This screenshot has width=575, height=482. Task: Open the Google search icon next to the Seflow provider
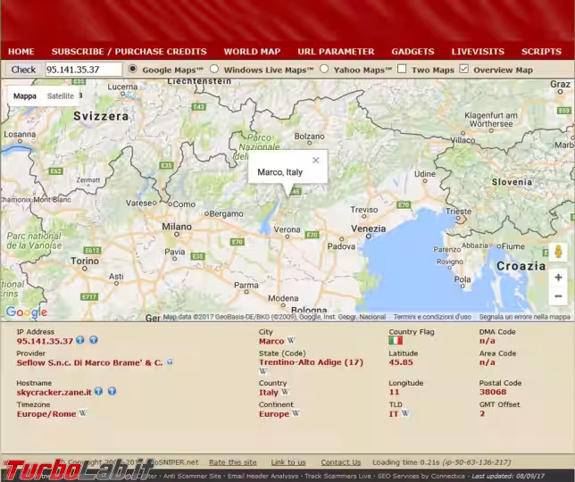[170, 361]
